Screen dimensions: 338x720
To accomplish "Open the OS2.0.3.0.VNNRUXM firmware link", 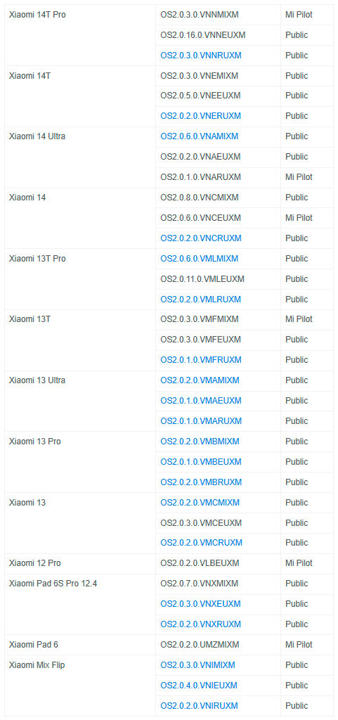I will (200, 55).
